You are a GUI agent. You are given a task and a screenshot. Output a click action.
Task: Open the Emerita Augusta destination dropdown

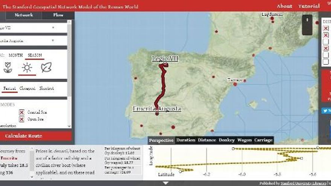33,41
